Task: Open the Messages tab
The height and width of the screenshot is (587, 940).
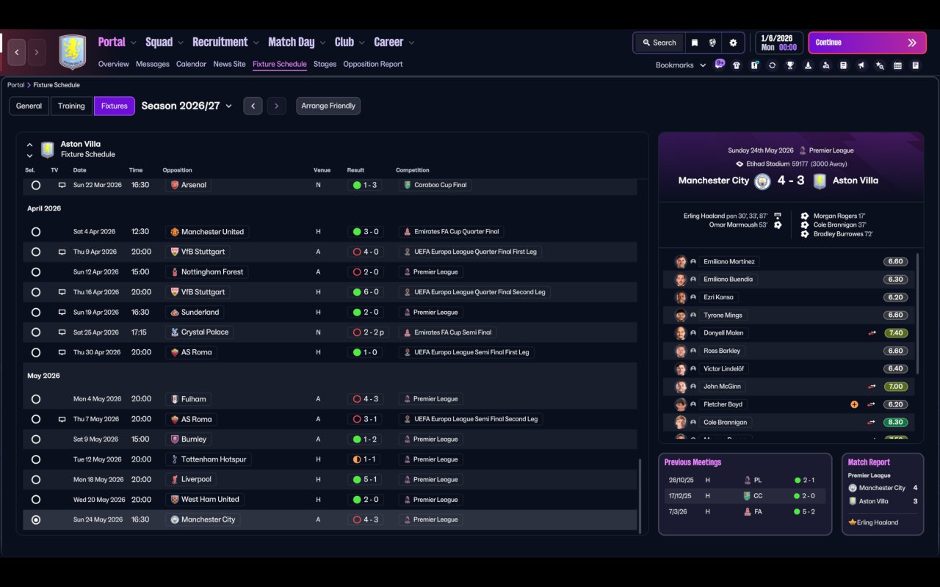Action: click(153, 64)
